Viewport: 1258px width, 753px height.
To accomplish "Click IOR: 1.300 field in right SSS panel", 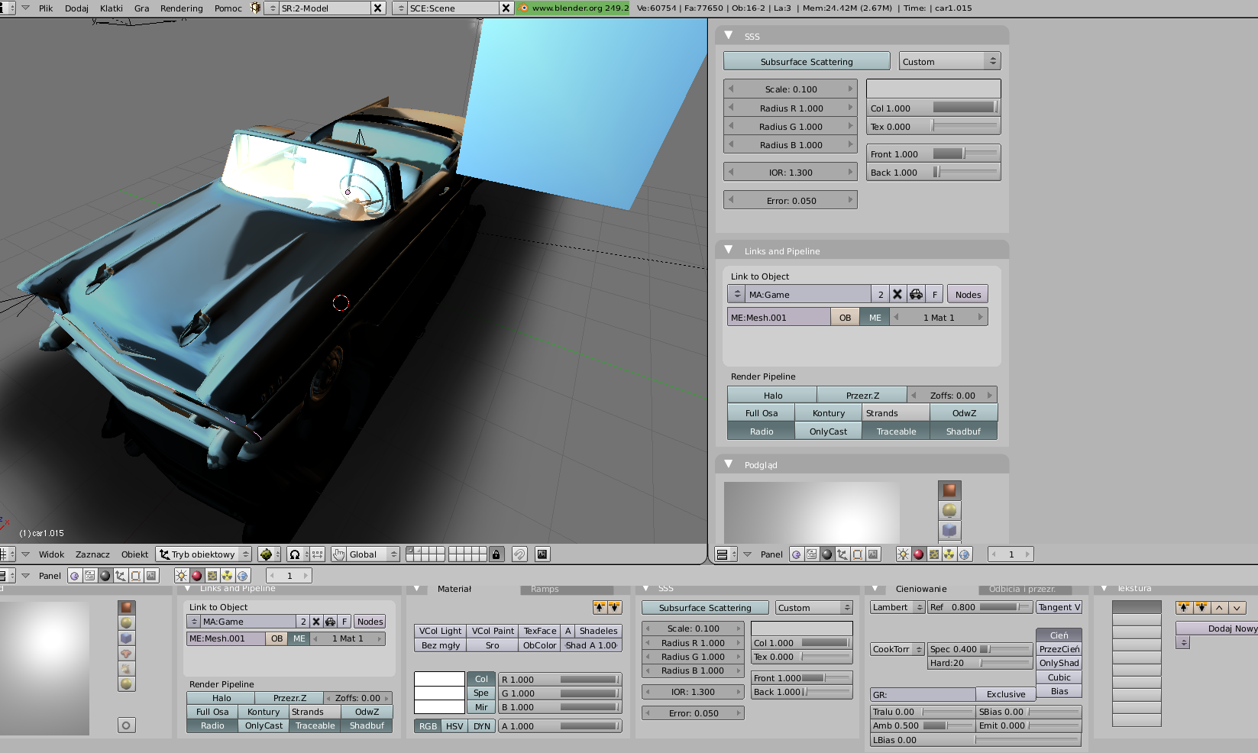I will click(791, 173).
